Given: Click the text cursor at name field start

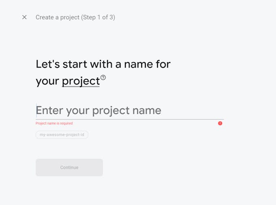Looking at the screenshot, I should pyautogui.click(x=37, y=110).
